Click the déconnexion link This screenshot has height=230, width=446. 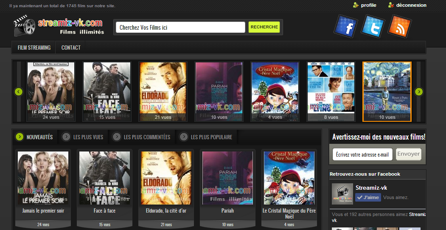(x=411, y=5)
